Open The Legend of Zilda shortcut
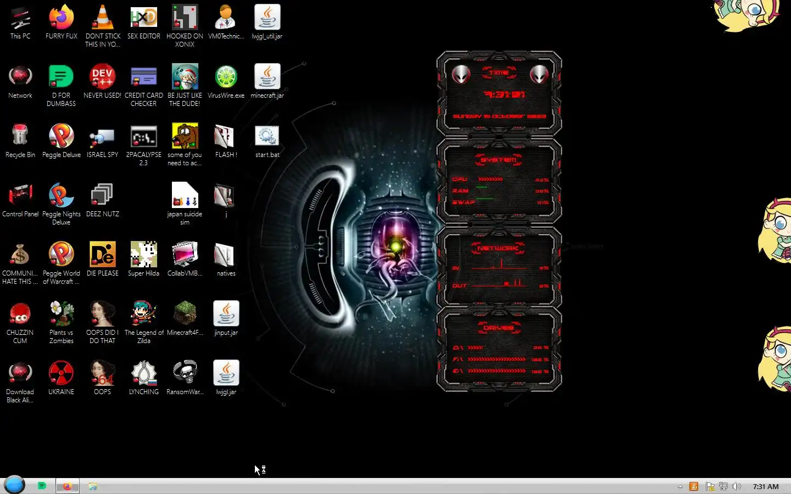This screenshot has height=494, width=791. (144, 323)
